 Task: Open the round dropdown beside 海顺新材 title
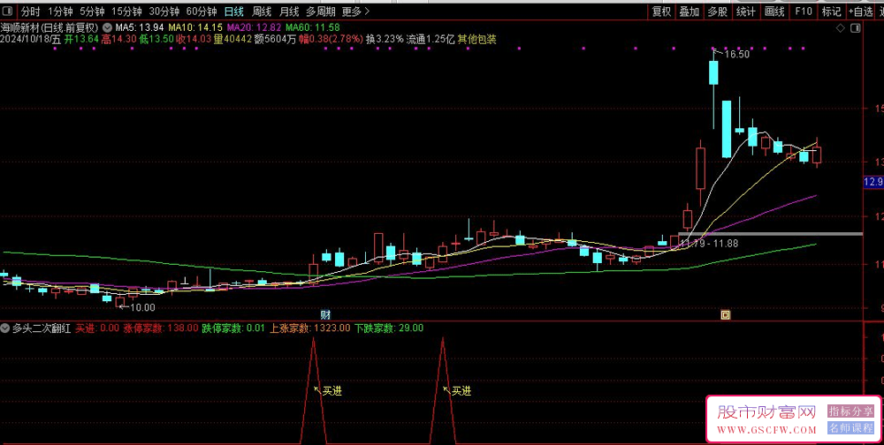[x=107, y=27]
